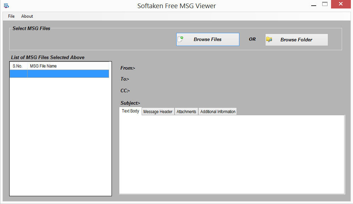Click the CC:- label
The height and width of the screenshot is (204, 353).
point(125,91)
